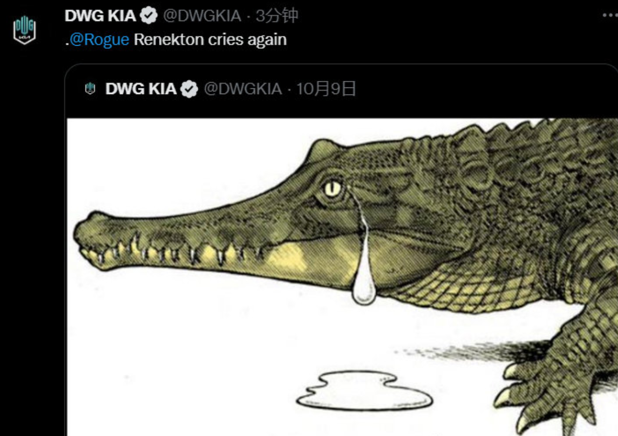Click DWG KIA name in quoted tweet
Image resolution: width=618 pixels, height=436 pixels.
[141, 88]
